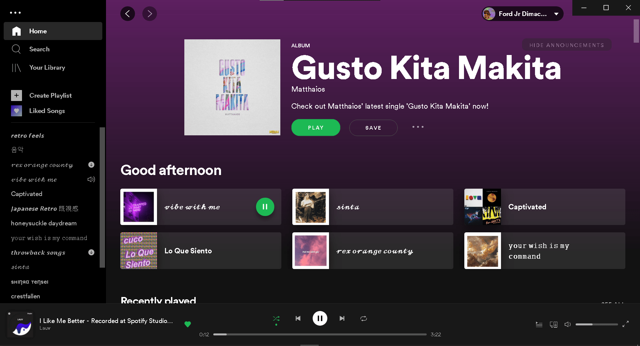
Task: Open the Home section
Action: 53,31
